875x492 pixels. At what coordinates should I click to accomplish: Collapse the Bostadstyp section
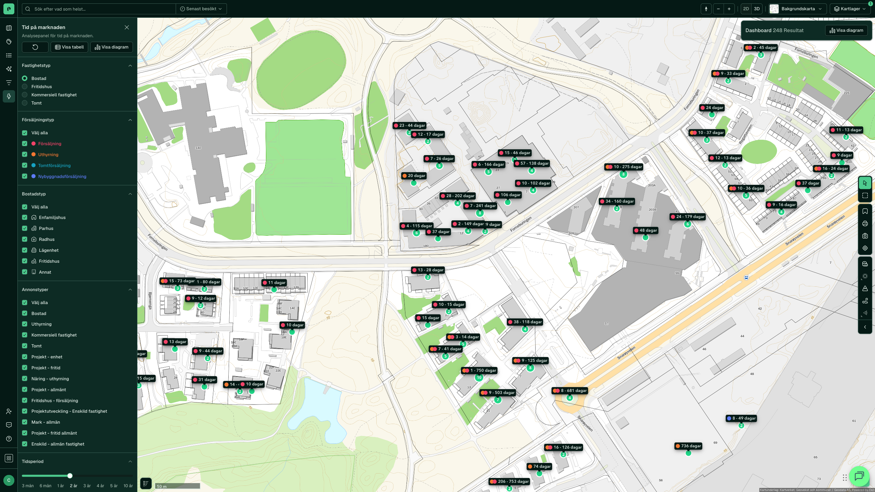click(x=130, y=194)
